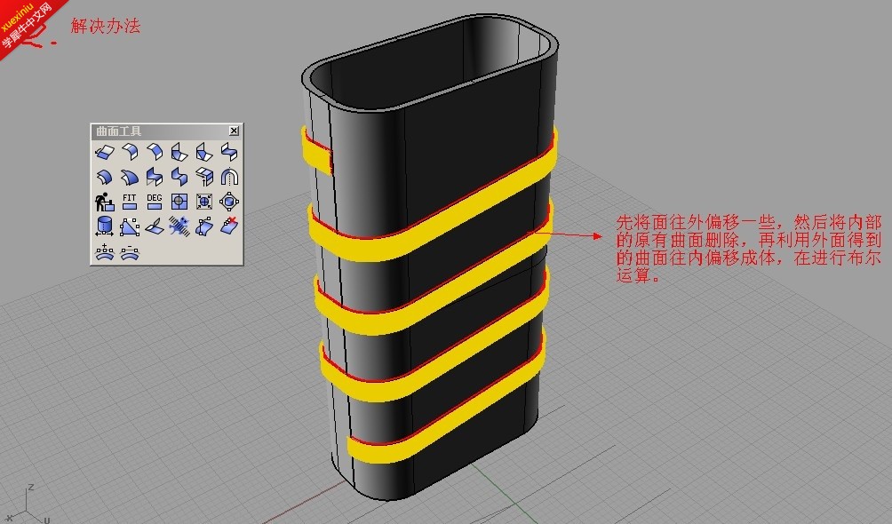Click the FIT refit surface icon
Image resolution: width=892 pixels, height=524 pixels.
point(130,202)
